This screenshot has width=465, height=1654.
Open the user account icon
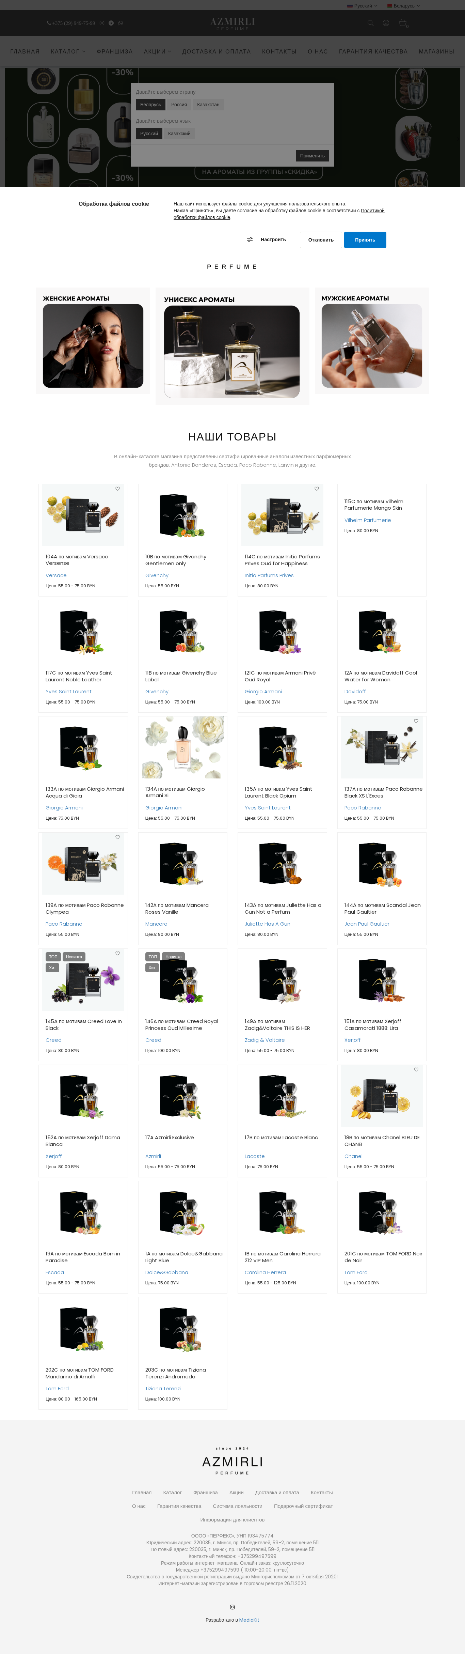click(386, 23)
